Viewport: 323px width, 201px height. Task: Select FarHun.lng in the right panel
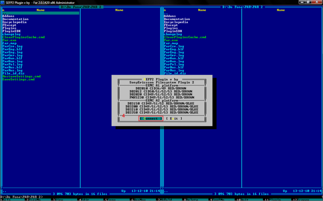[174, 61]
